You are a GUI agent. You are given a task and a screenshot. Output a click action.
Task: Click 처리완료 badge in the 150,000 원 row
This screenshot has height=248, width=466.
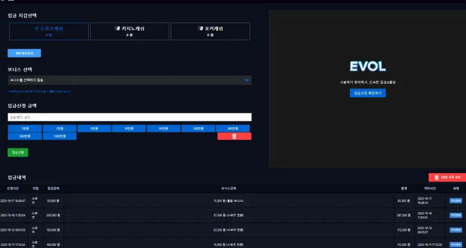coord(455,230)
